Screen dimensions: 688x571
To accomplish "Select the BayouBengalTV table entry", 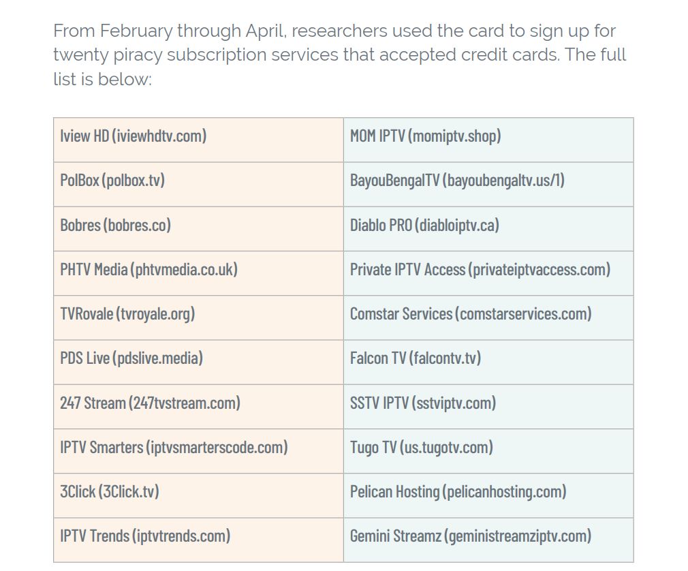I will (488, 185).
